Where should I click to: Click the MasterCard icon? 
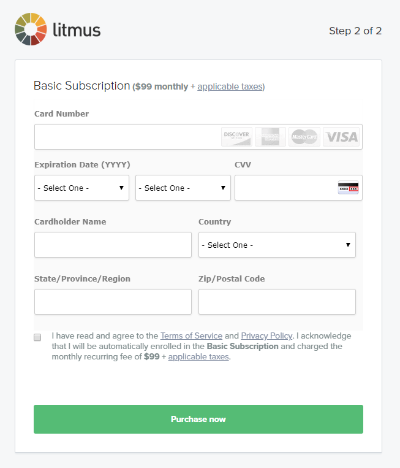point(304,136)
